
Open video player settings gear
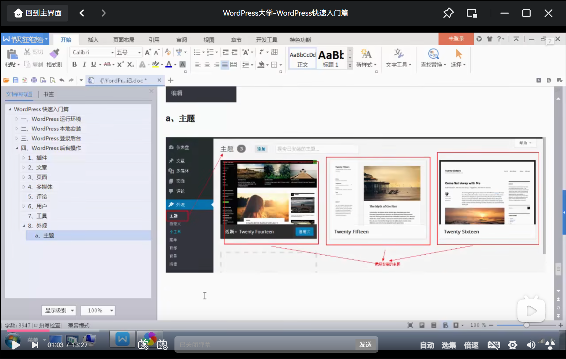coord(513,345)
